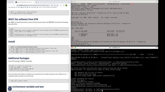This screenshot has height=92, width=165.
Task: Open the green profile avatar
Action: [x=66, y=5]
